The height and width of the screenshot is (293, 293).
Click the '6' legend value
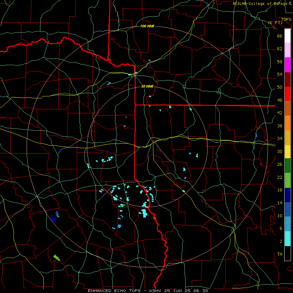click(x=281, y=229)
